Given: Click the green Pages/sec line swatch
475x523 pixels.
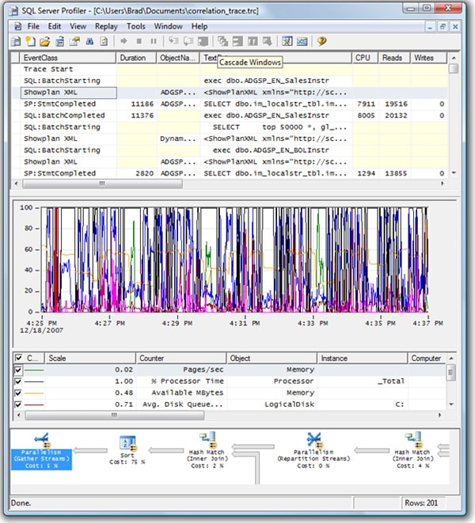Looking at the screenshot, I should 34,370.
